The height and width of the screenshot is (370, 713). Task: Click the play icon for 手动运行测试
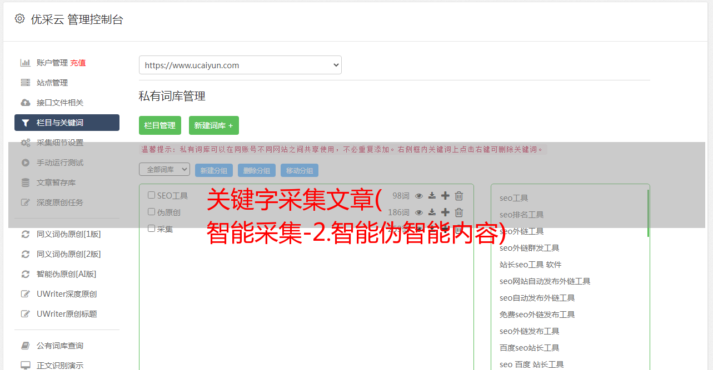pyautogui.click(x=26, y=163)
